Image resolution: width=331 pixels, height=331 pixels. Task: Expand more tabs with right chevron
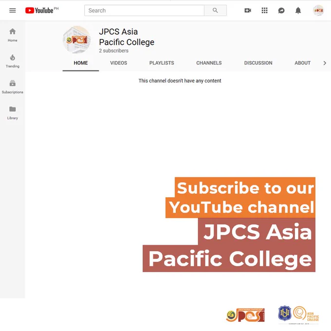pyautogui.click(x=325, y=63)
